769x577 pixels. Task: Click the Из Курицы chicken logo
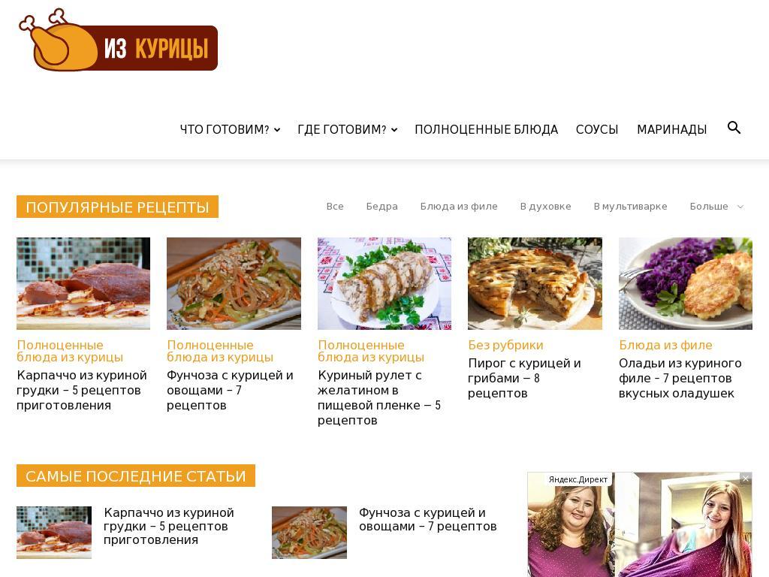point(118,41)
